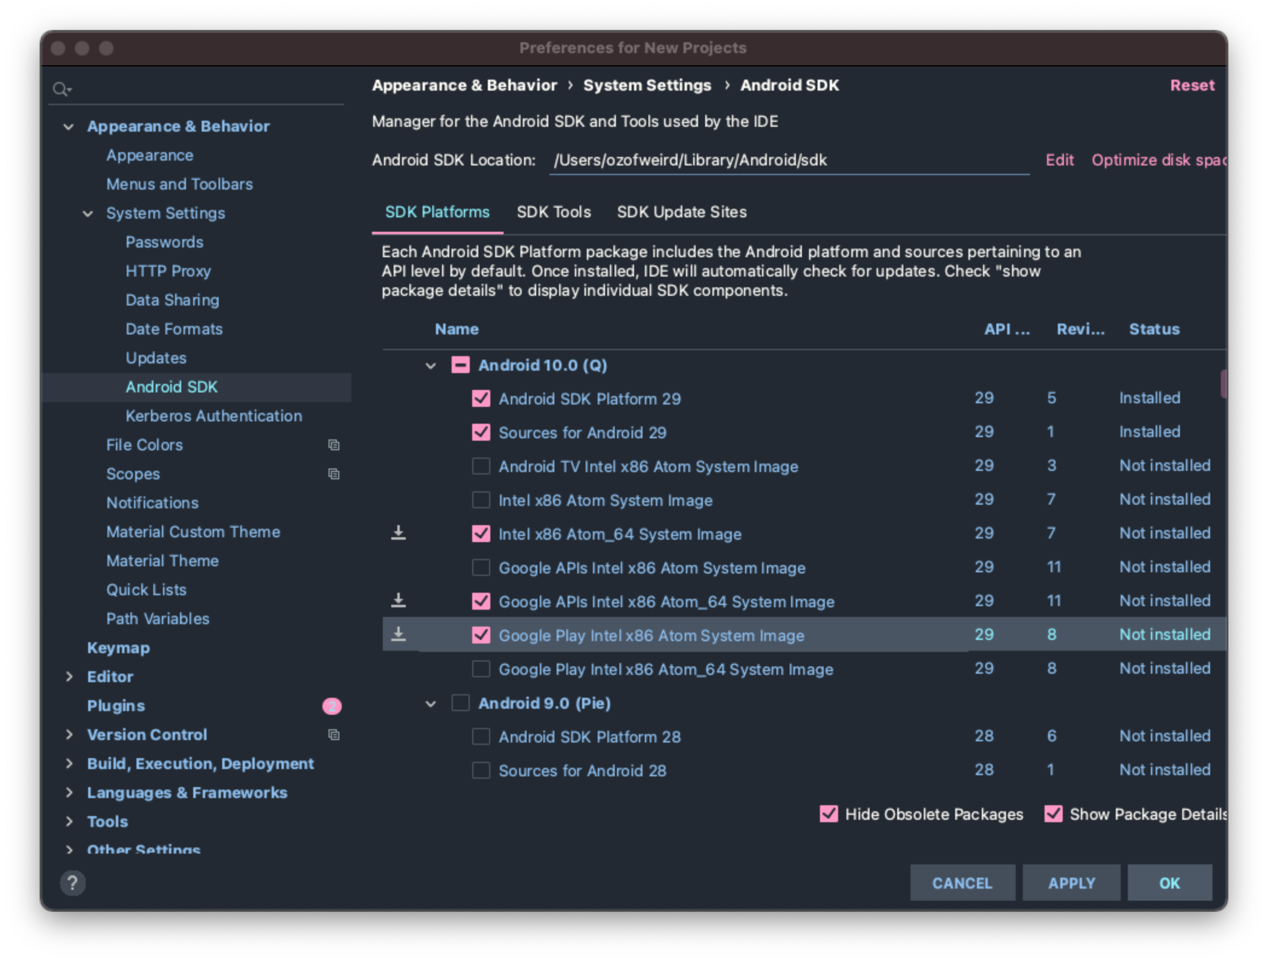Click Optimize disk space link

pos(1159,160)
